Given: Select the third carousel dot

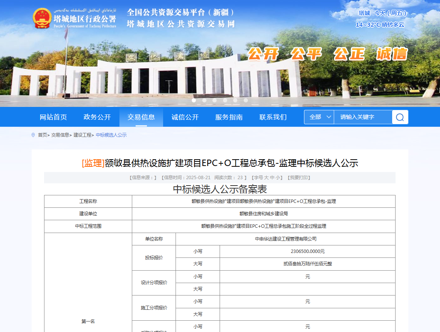Looking at the screenshot, I should [x=215, y=100].
